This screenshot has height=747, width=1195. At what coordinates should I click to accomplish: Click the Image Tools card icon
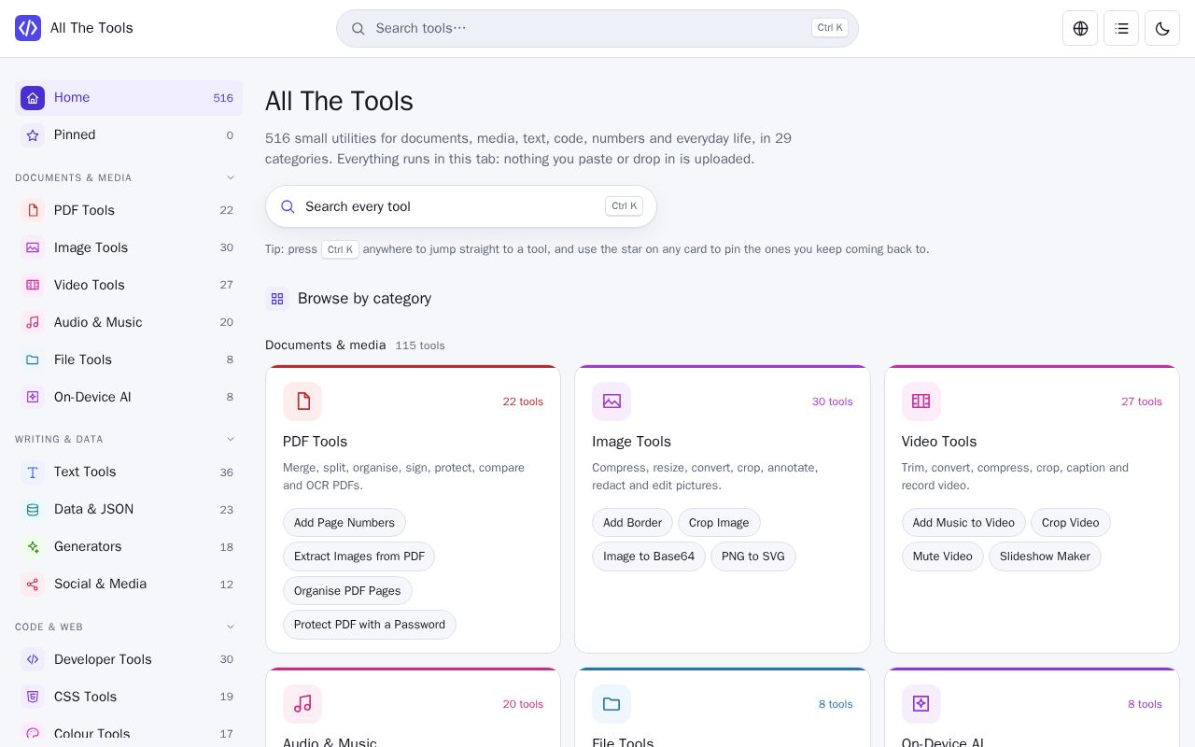click(612, 402)
